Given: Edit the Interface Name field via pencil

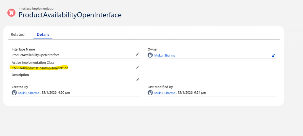Looking at the screenshot, I should [137, 54].
